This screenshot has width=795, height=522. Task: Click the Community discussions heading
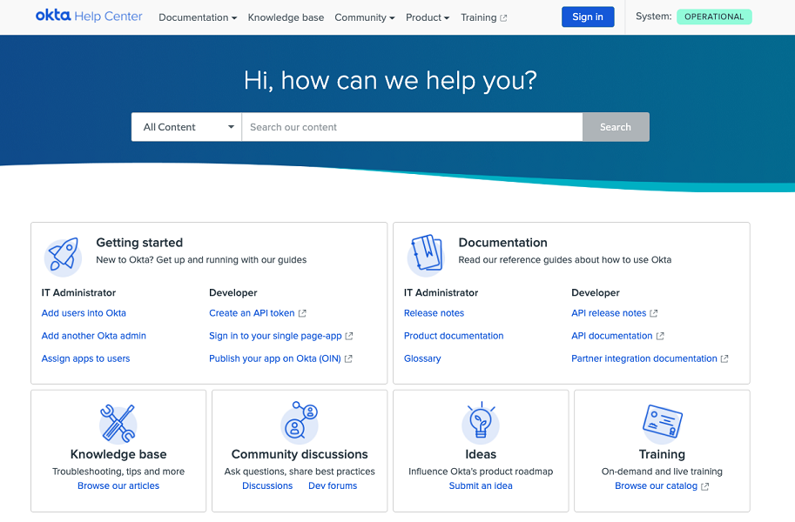pyautogui.click(x=300, y=455)
